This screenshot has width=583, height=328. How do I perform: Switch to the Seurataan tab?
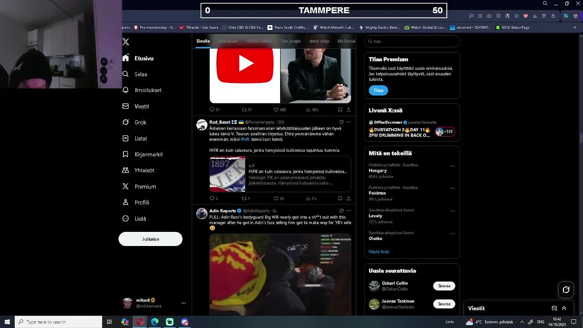pos(228,41)
